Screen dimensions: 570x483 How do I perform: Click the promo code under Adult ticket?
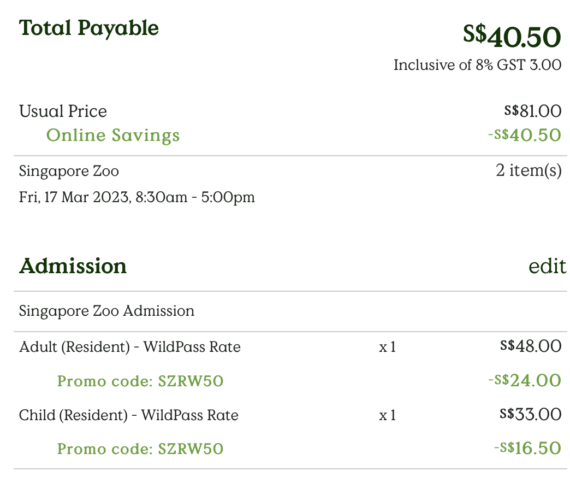pyautogui.click(x=140, y=381)
